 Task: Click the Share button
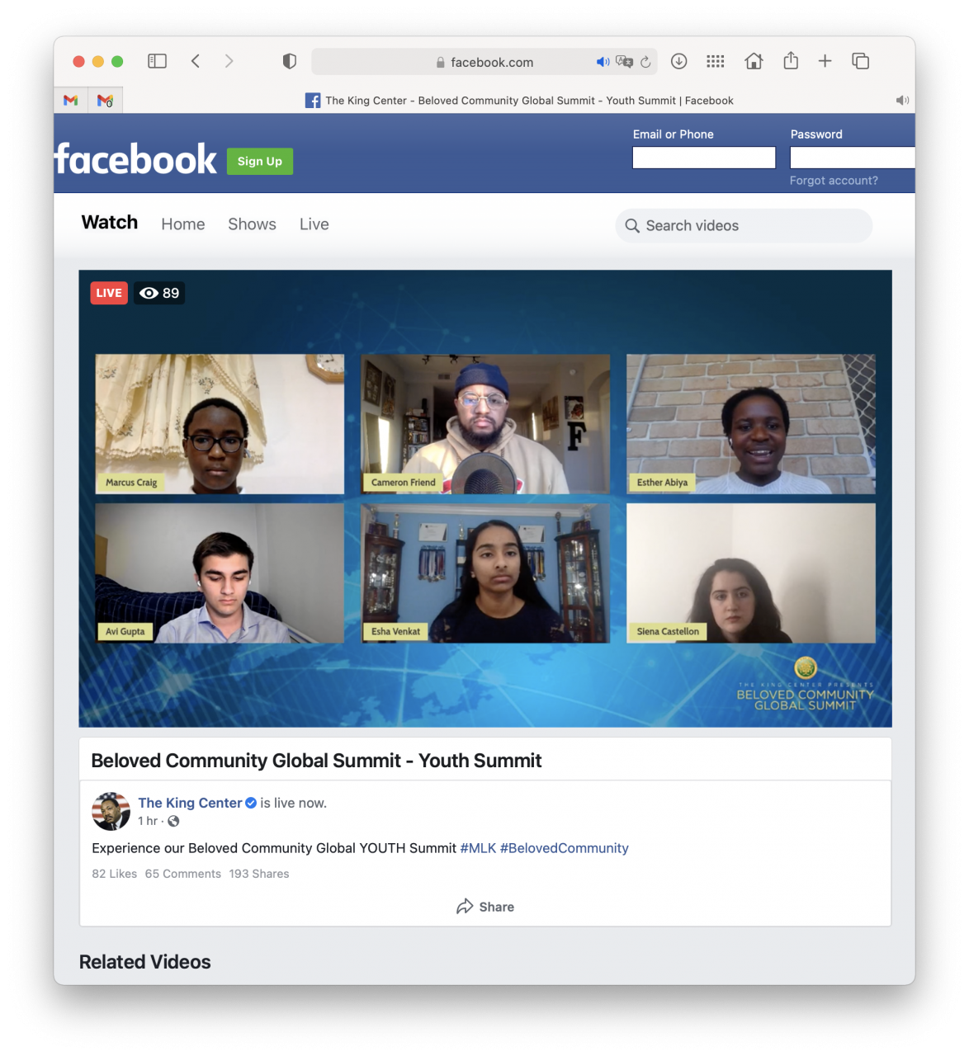(485, 907)
